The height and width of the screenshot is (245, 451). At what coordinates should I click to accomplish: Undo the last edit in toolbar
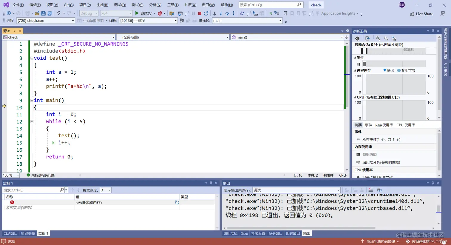point(58,13)
